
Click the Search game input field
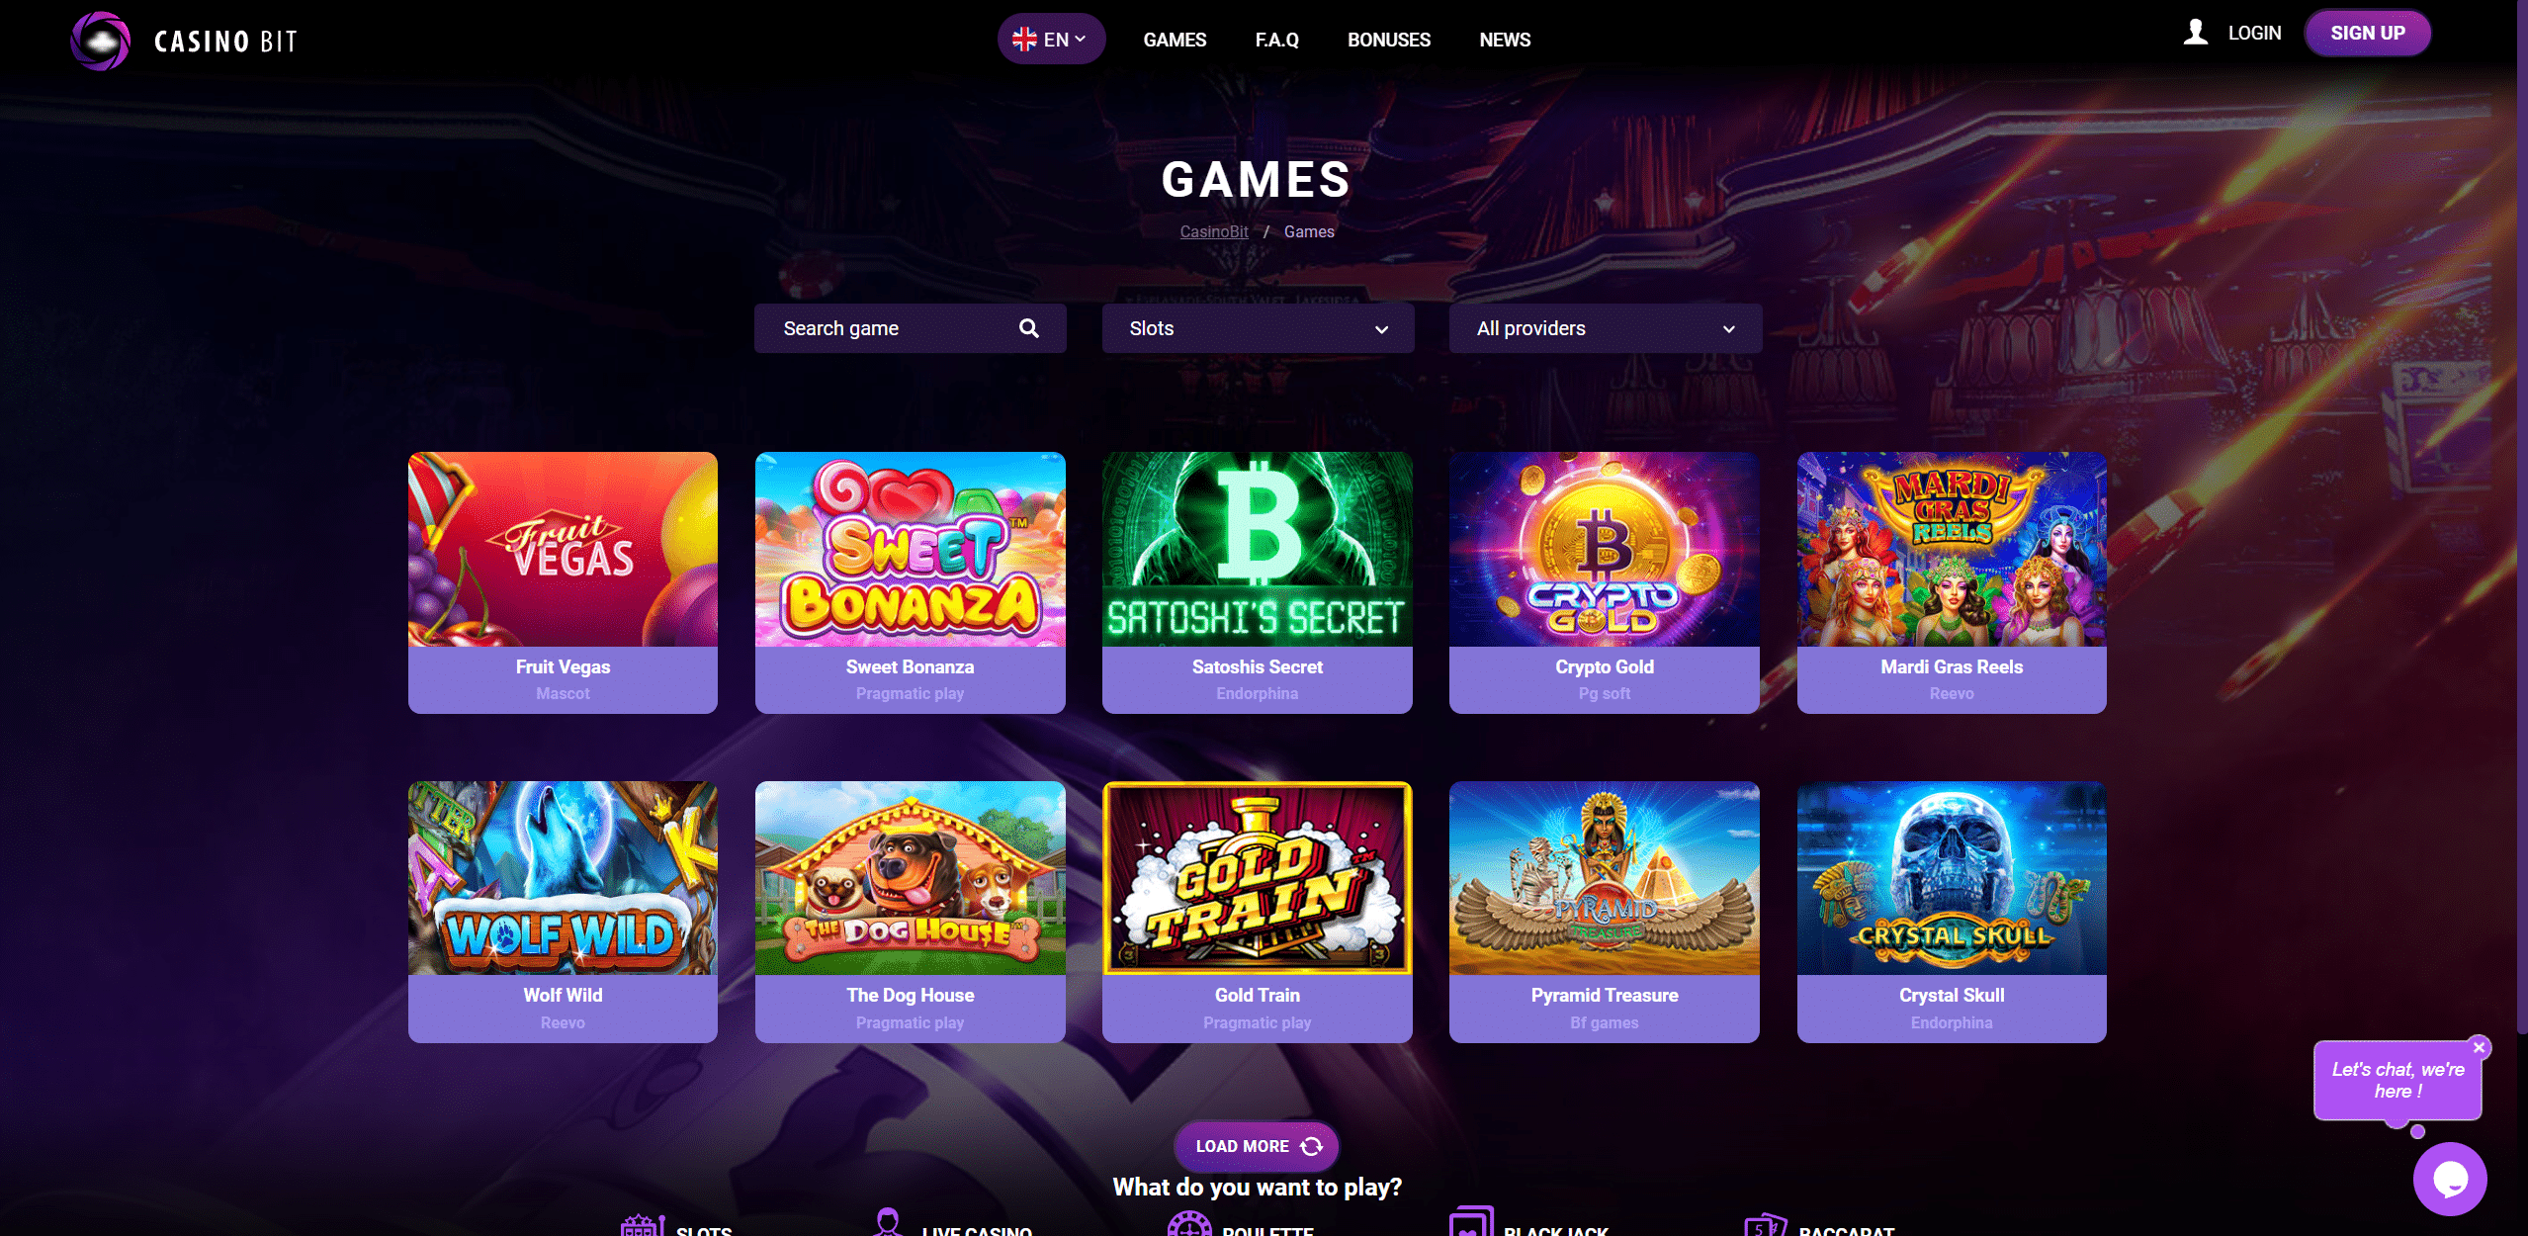coord(910,328)
